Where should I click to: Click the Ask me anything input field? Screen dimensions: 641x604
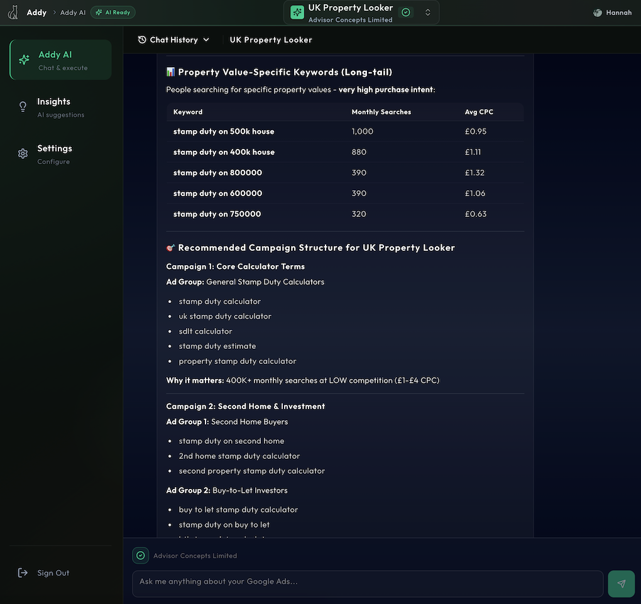[368, 582]
